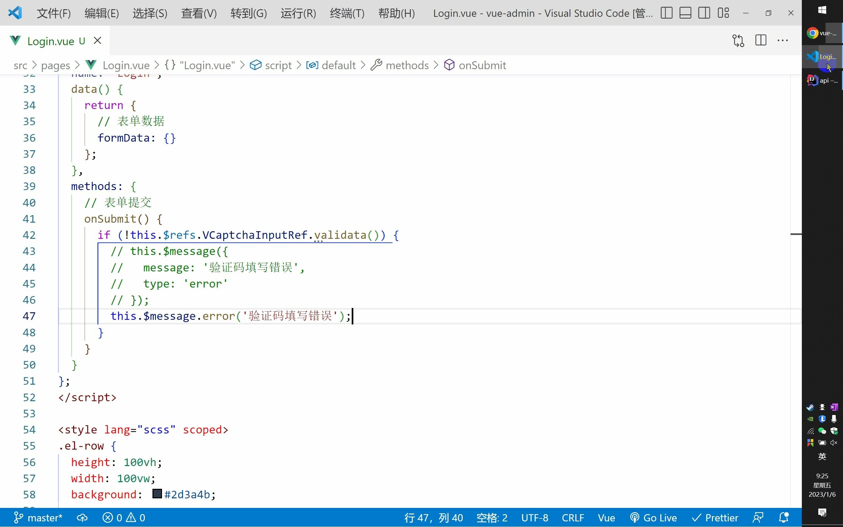The image size is (843, 527).
Task: Toggle the secondary sidebar layout control
Action: (x=704, y=13)
